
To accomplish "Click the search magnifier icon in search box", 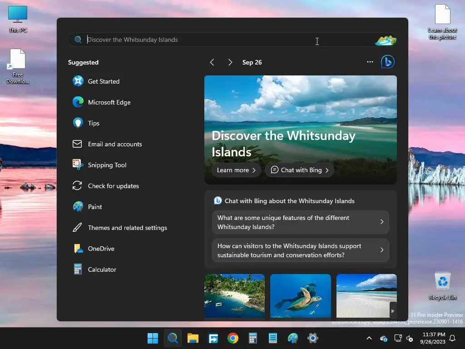I will (78, 40).
